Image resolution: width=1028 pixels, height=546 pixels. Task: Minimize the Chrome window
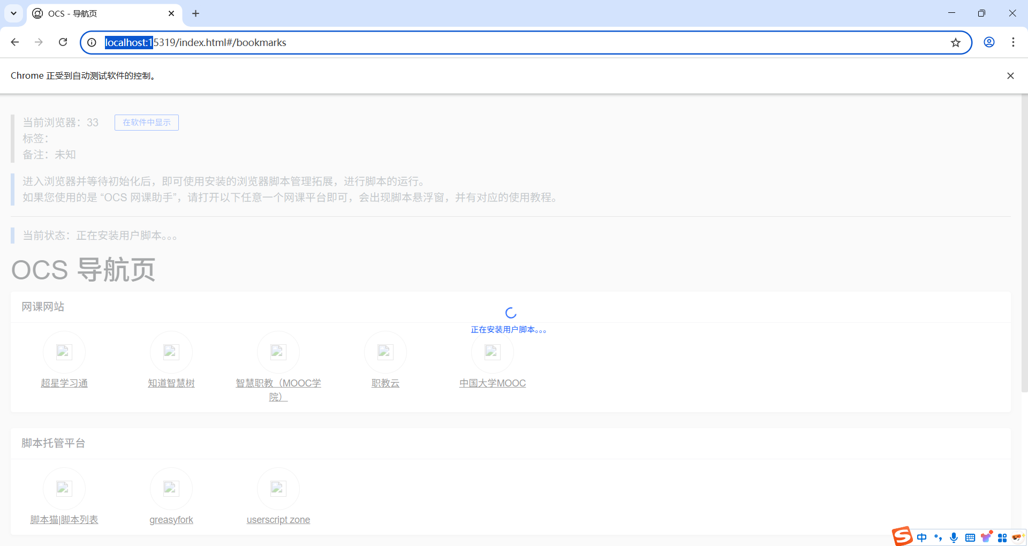point(951,13)
